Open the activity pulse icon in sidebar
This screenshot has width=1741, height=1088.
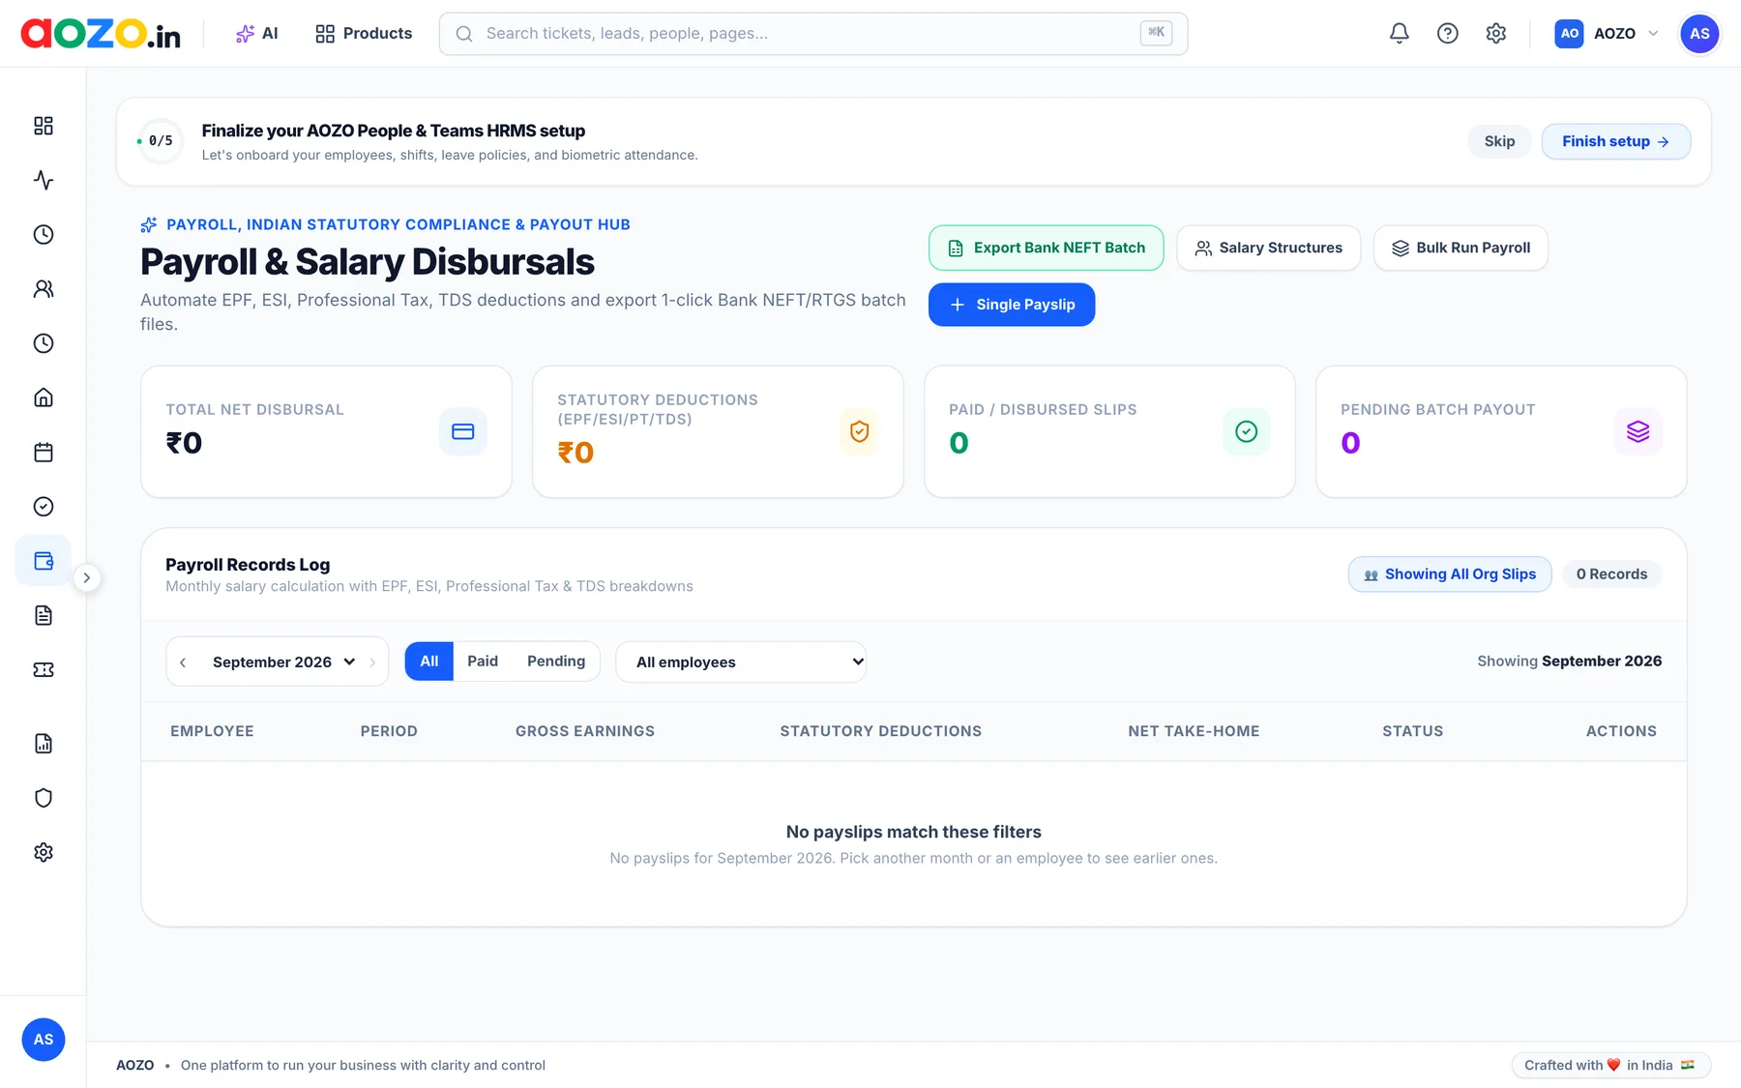click(x=44, y=180)
